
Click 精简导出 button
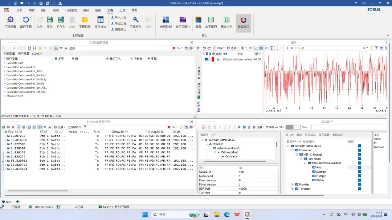click(119, 29)
